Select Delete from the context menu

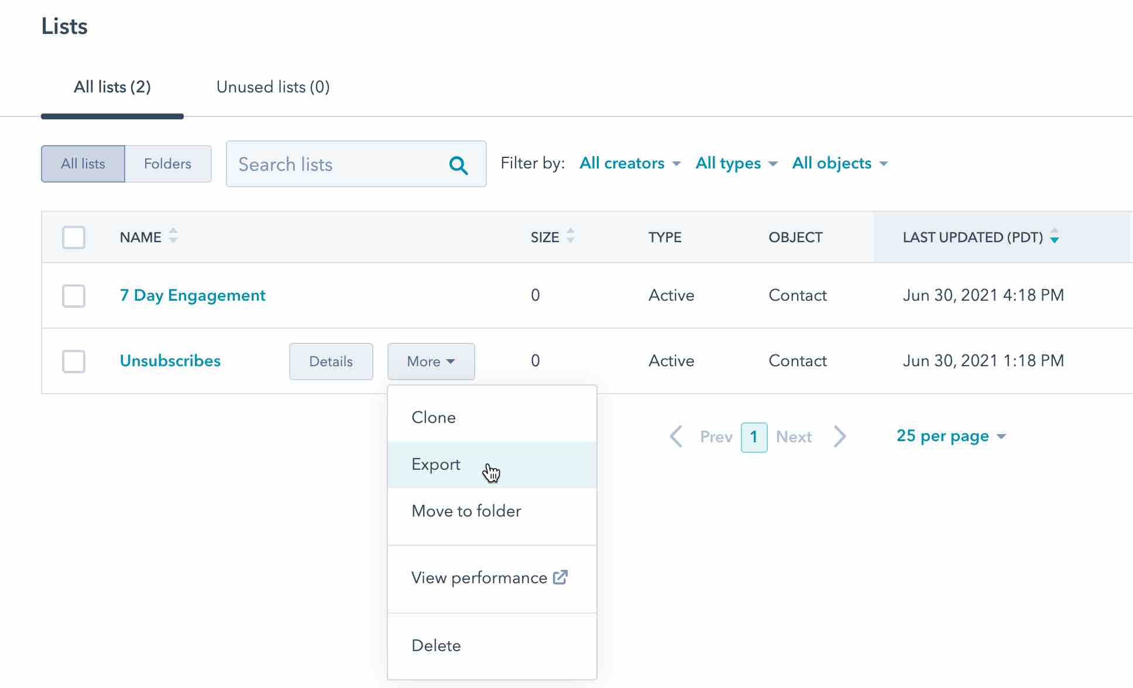[x=435, y=645]
